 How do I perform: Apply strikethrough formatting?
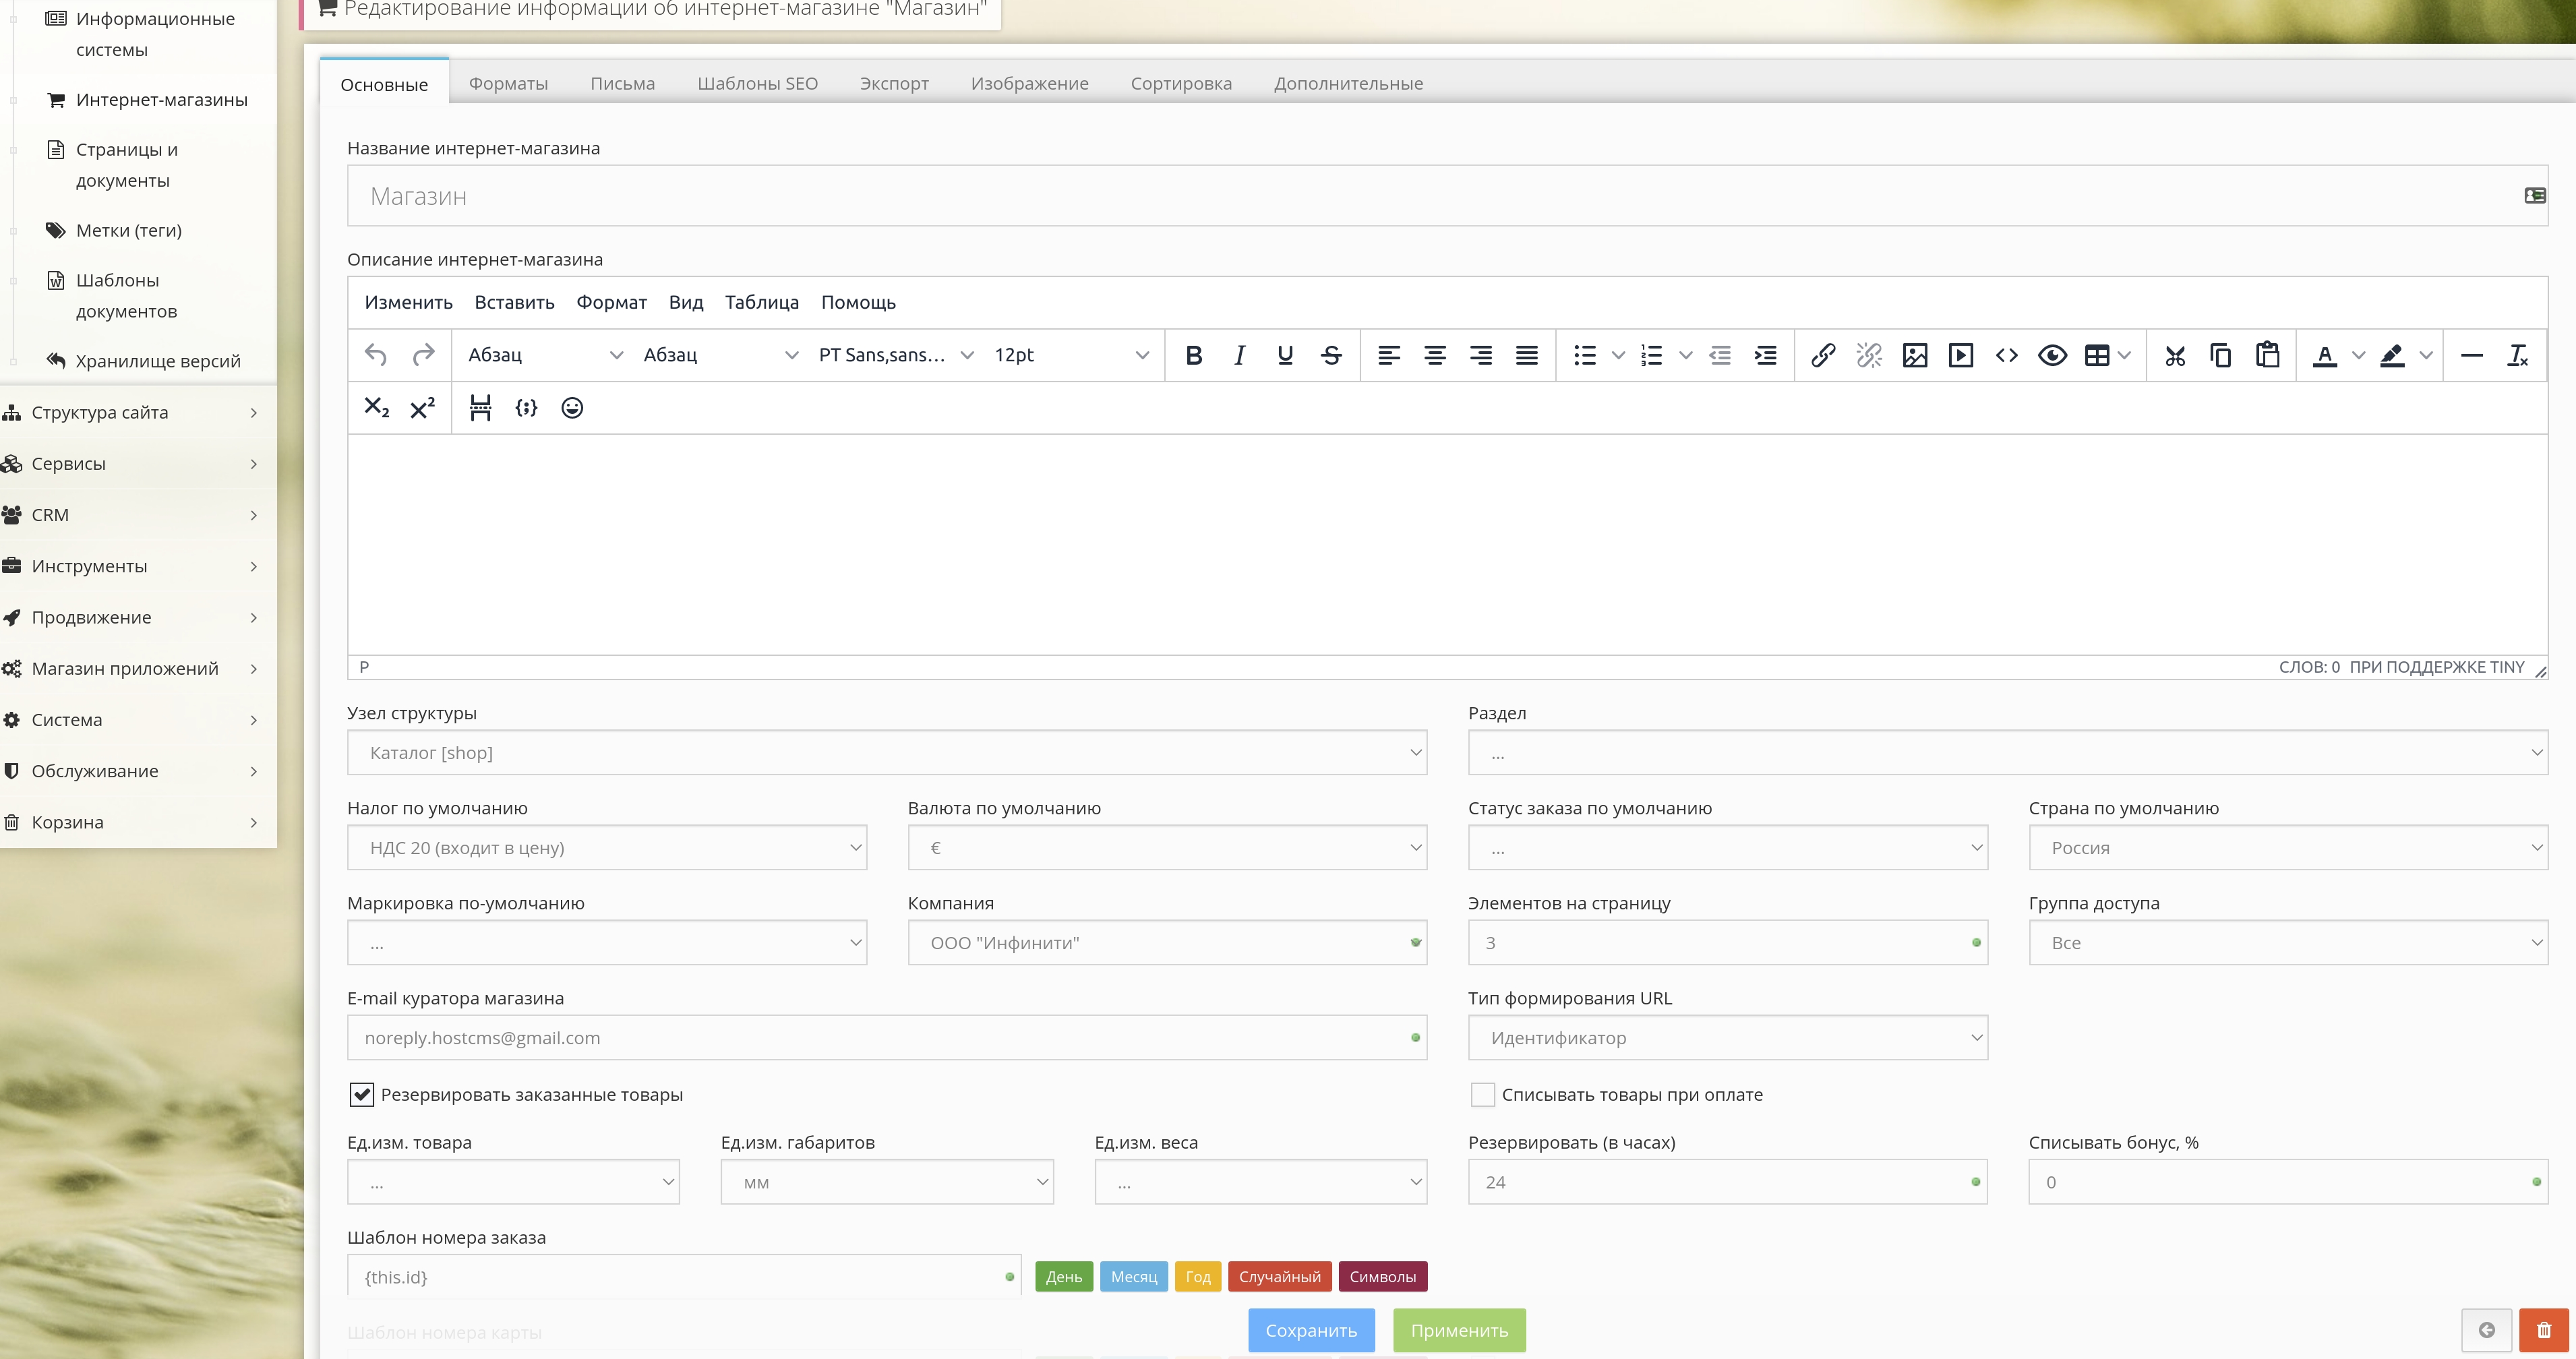coord(1331,355)
